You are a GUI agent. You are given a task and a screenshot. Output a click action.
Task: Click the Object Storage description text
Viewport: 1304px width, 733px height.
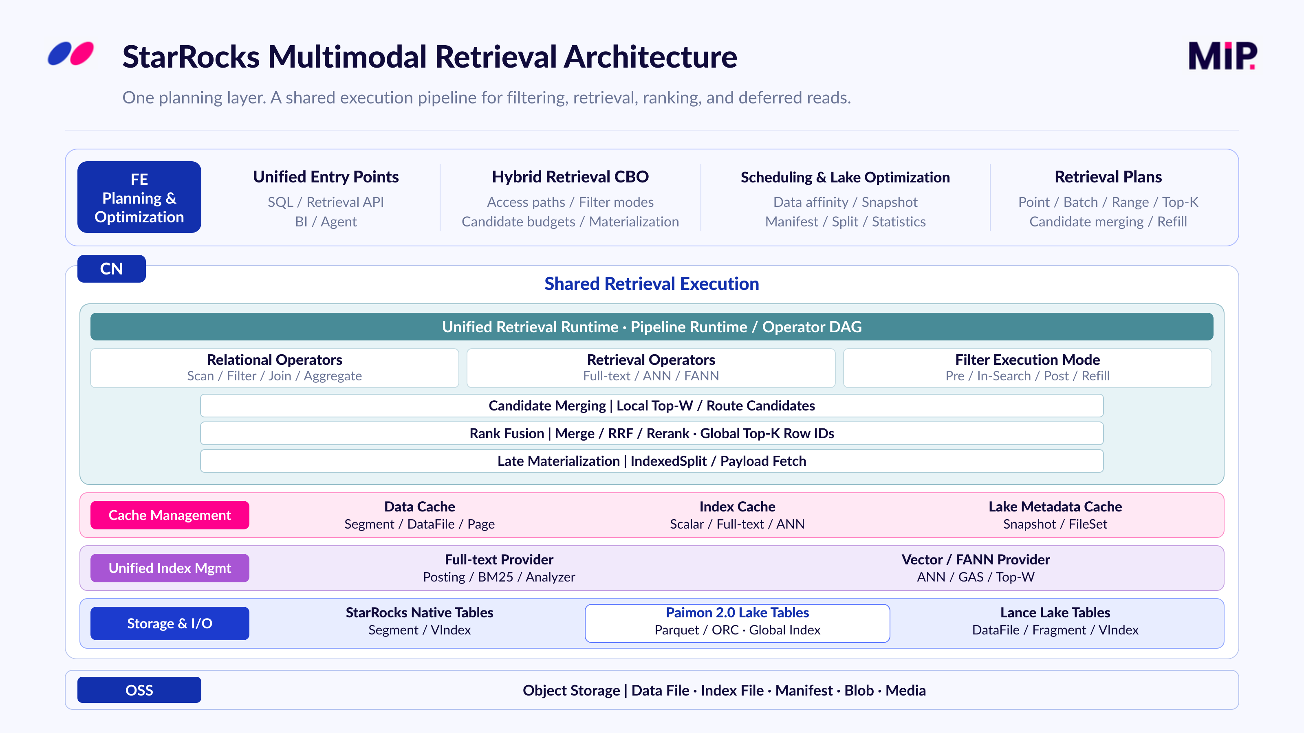tap(725, 691)
